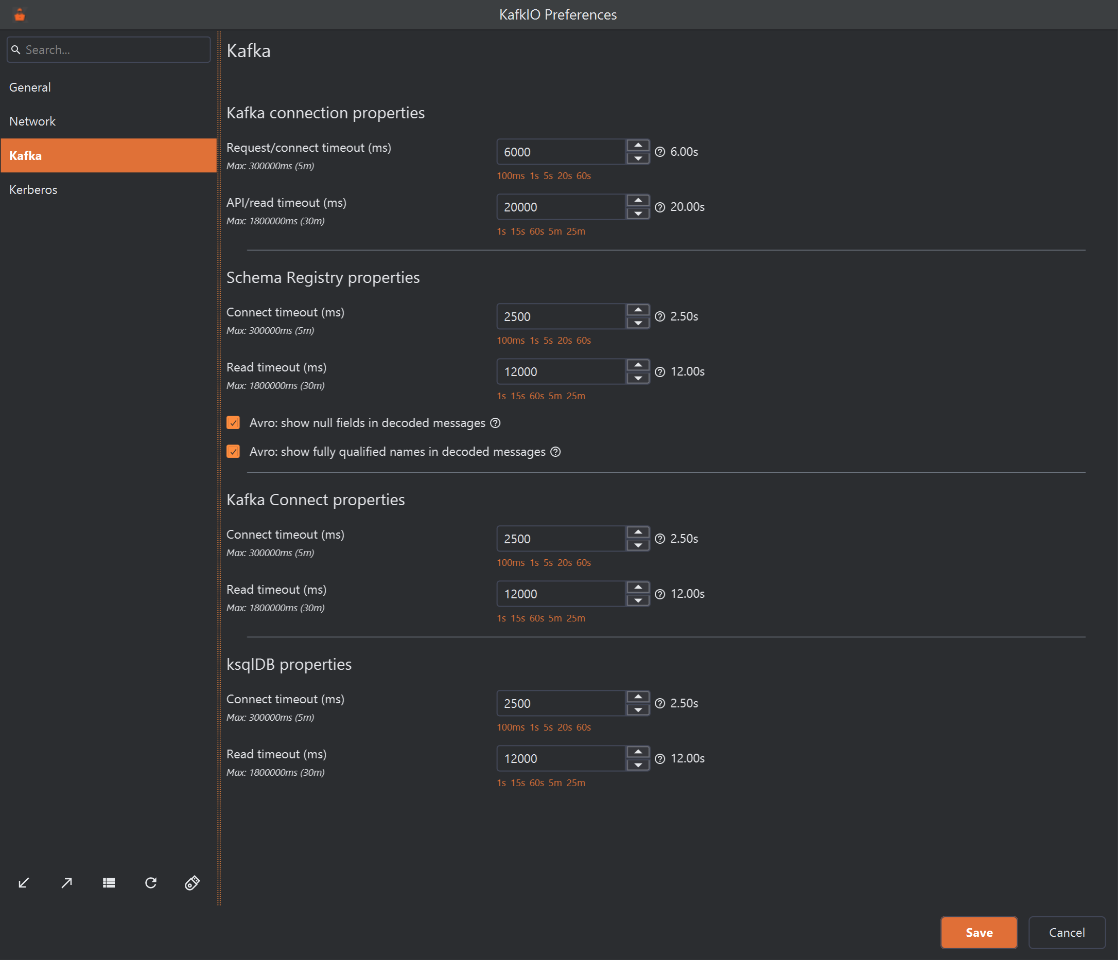Toggle Avro fully qualified names checkbox
1118x960 pixels.
[x=233, y=452]
